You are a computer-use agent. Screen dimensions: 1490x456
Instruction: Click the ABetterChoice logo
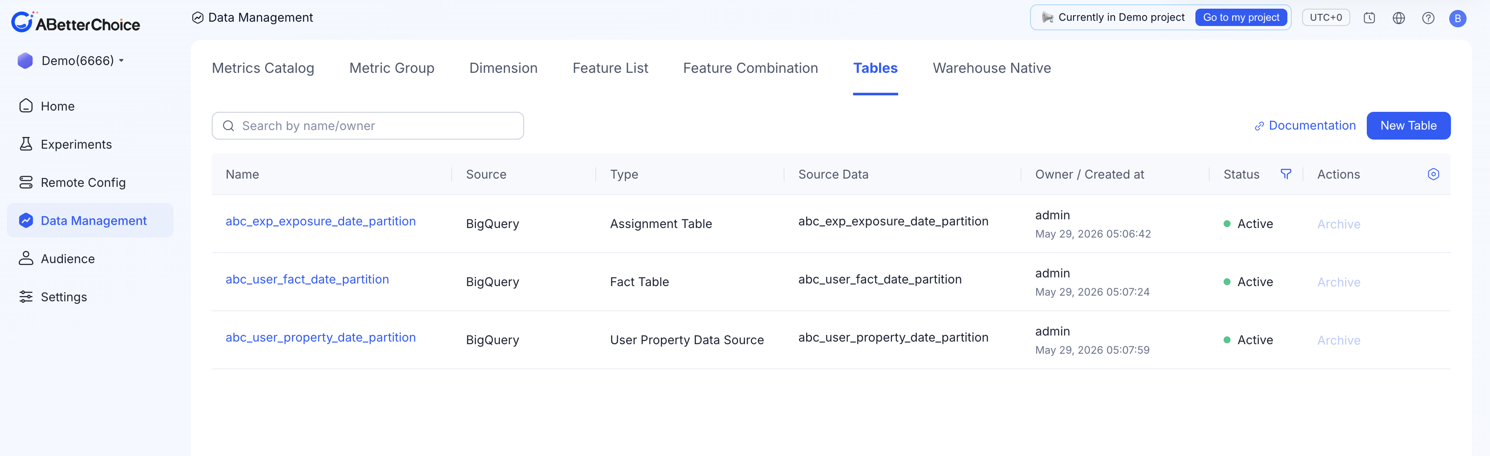point(76,23)
